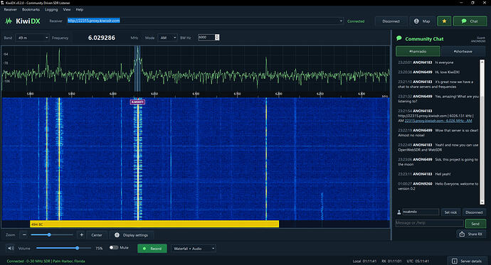Click the Community Chat heading
Image resolution: width=491 pixels, height=265 pixels.
pos(424,39)
